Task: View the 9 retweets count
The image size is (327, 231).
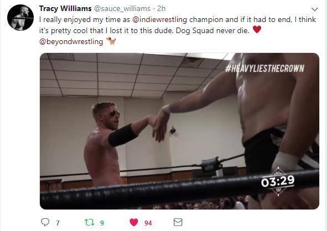Action: point(102,223)
